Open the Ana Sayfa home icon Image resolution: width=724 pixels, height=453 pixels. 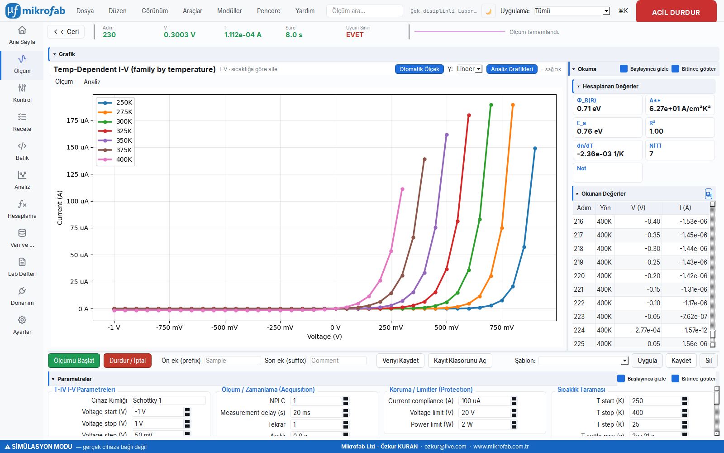(x=22, y=30)
